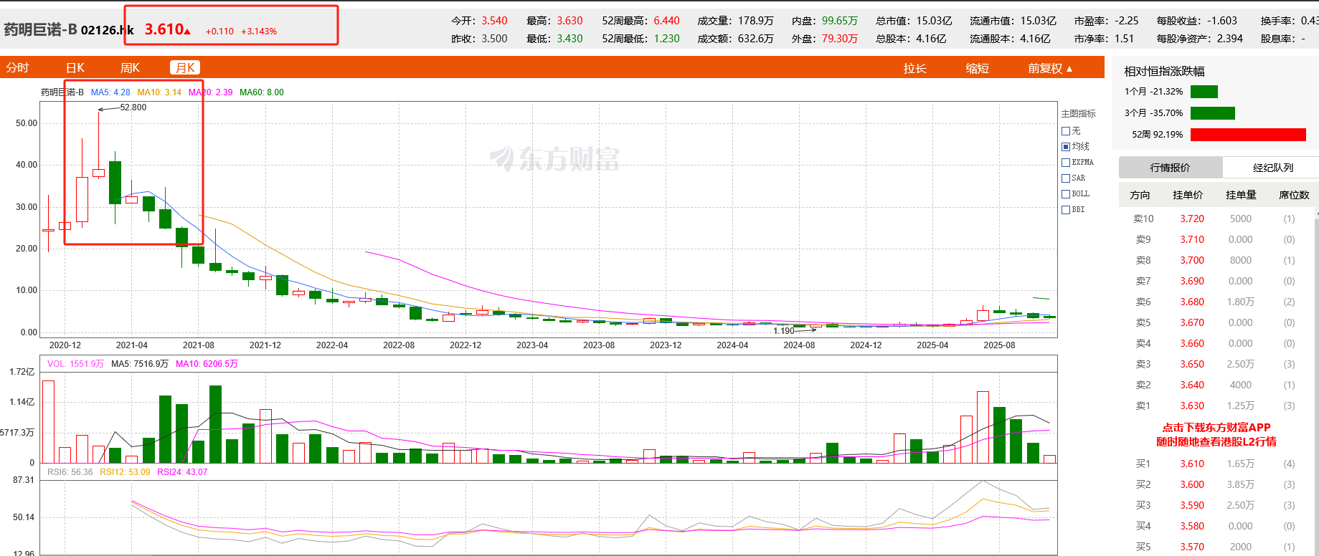Click the 相对恒指涨跌幅 heading
Viewport: 1319px width, 556px height.
[x=1164, y=72]
